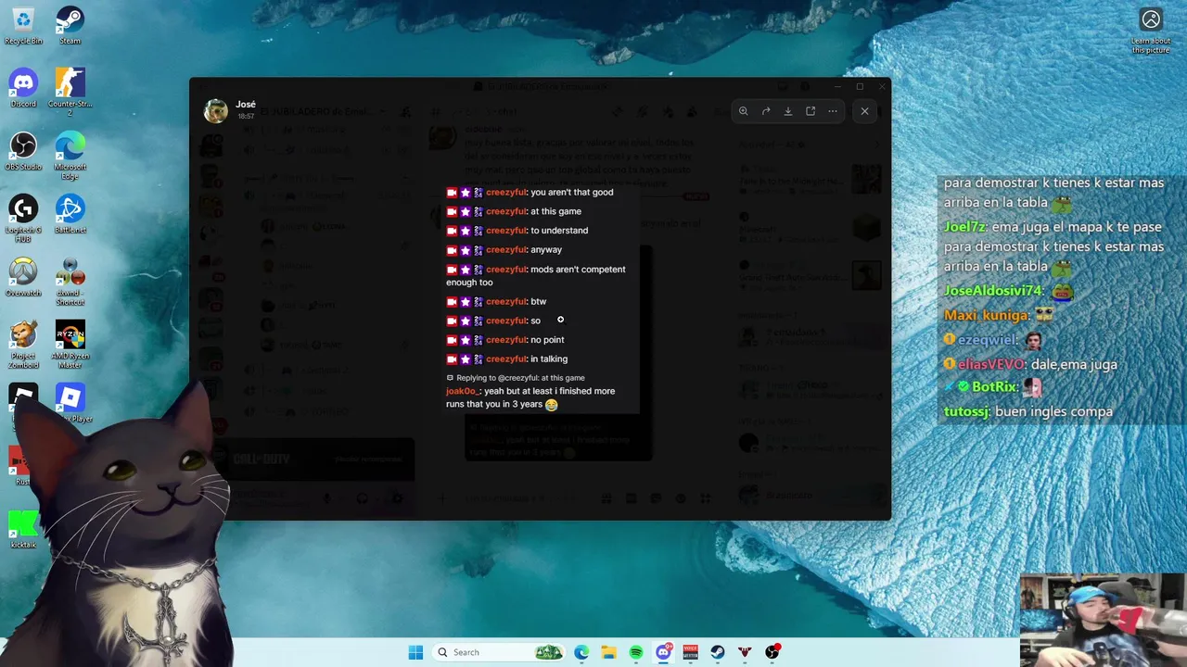The height and width of the screenshot is (667, 1187).
Task: Click JoseAldosivi74 username in the chat overlay
Action: 992,291
